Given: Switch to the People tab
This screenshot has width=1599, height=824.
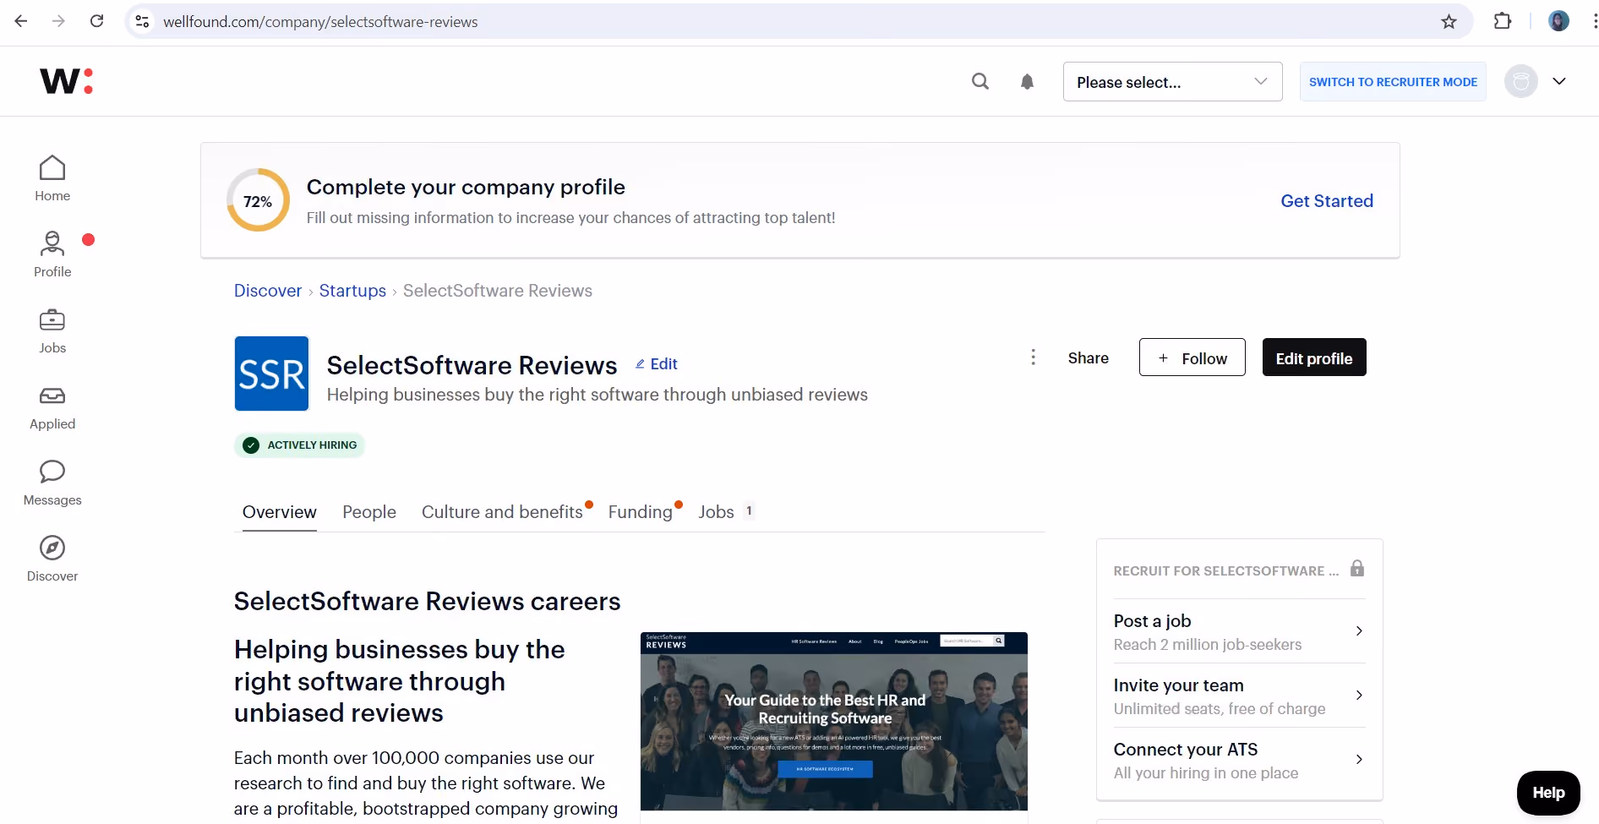Looking at the screenshot, I should click(369, 512).
